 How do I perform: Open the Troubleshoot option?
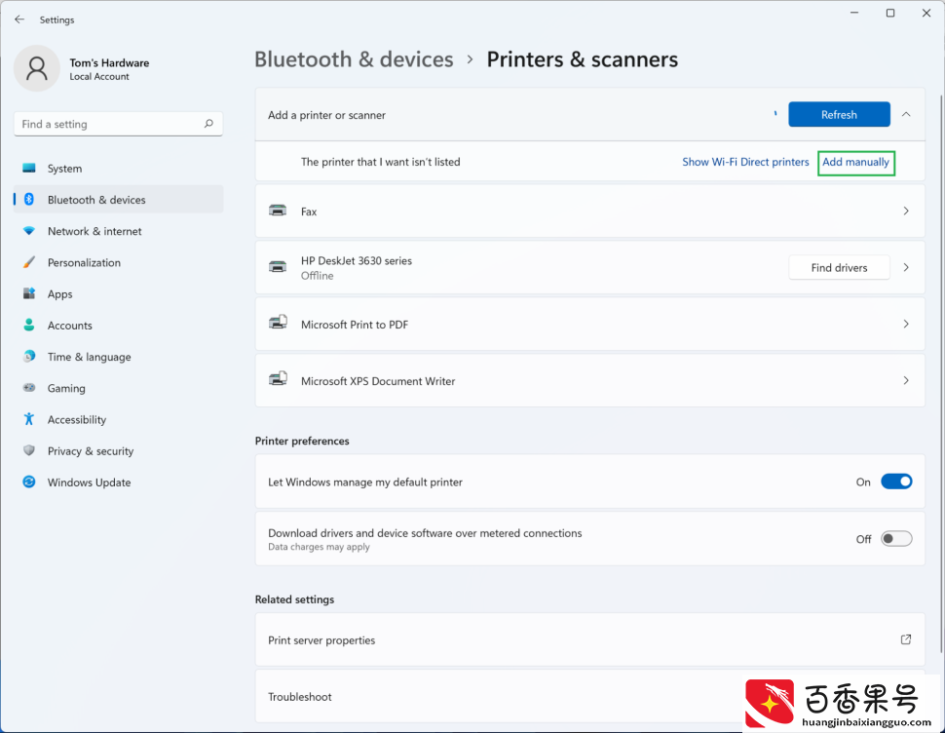pyautogui.click(x=590, y=696)
